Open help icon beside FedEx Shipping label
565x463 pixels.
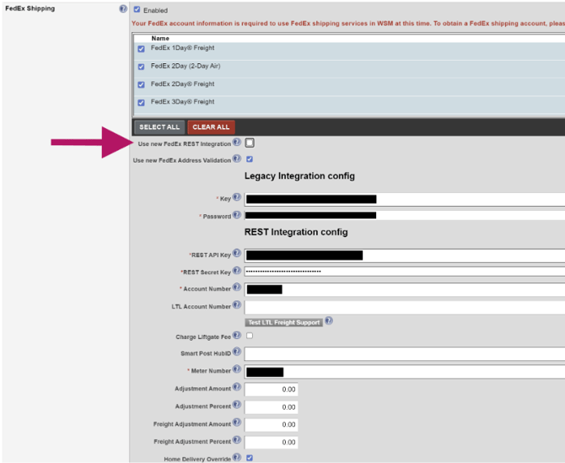tap(123, 8)
